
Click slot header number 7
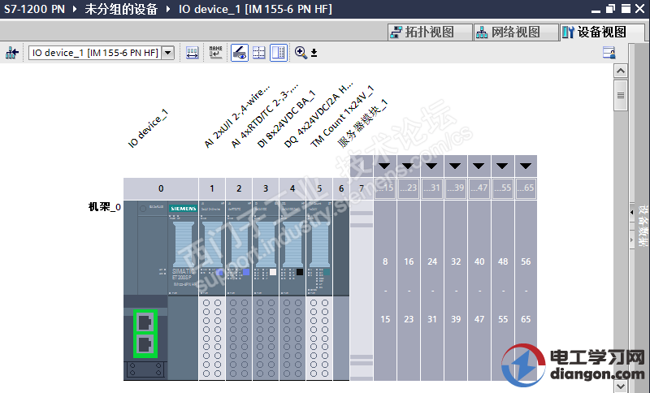(362, 189)
